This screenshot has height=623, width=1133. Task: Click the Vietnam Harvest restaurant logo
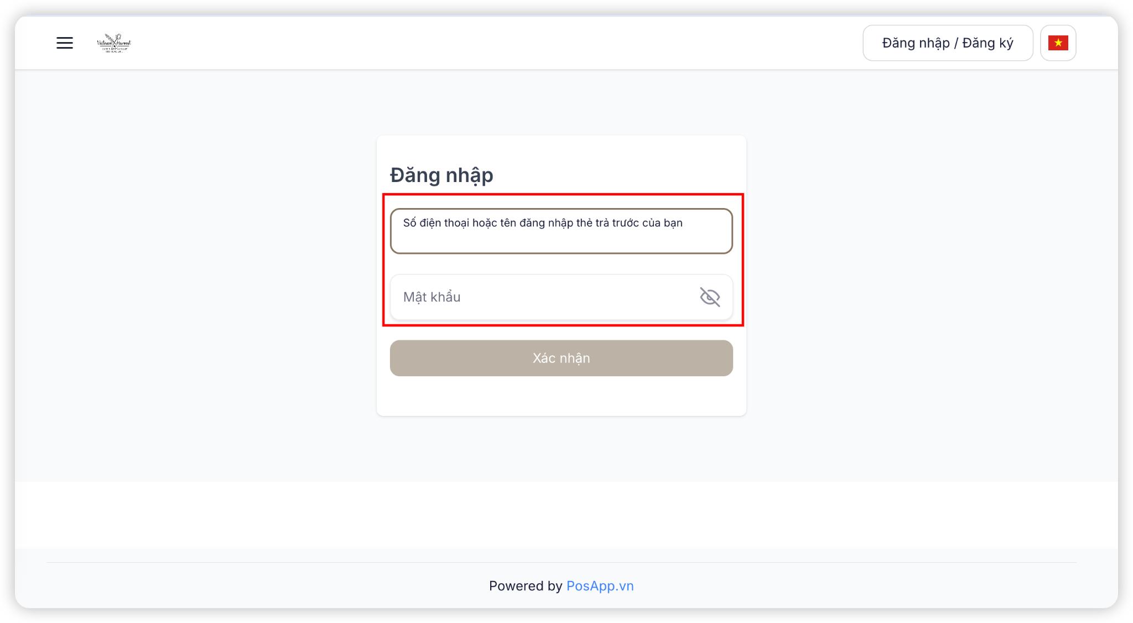click(x=114, y=43)
